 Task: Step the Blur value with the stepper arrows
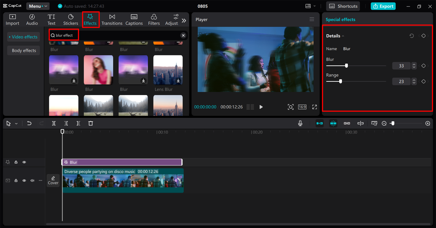click(414, 66)
